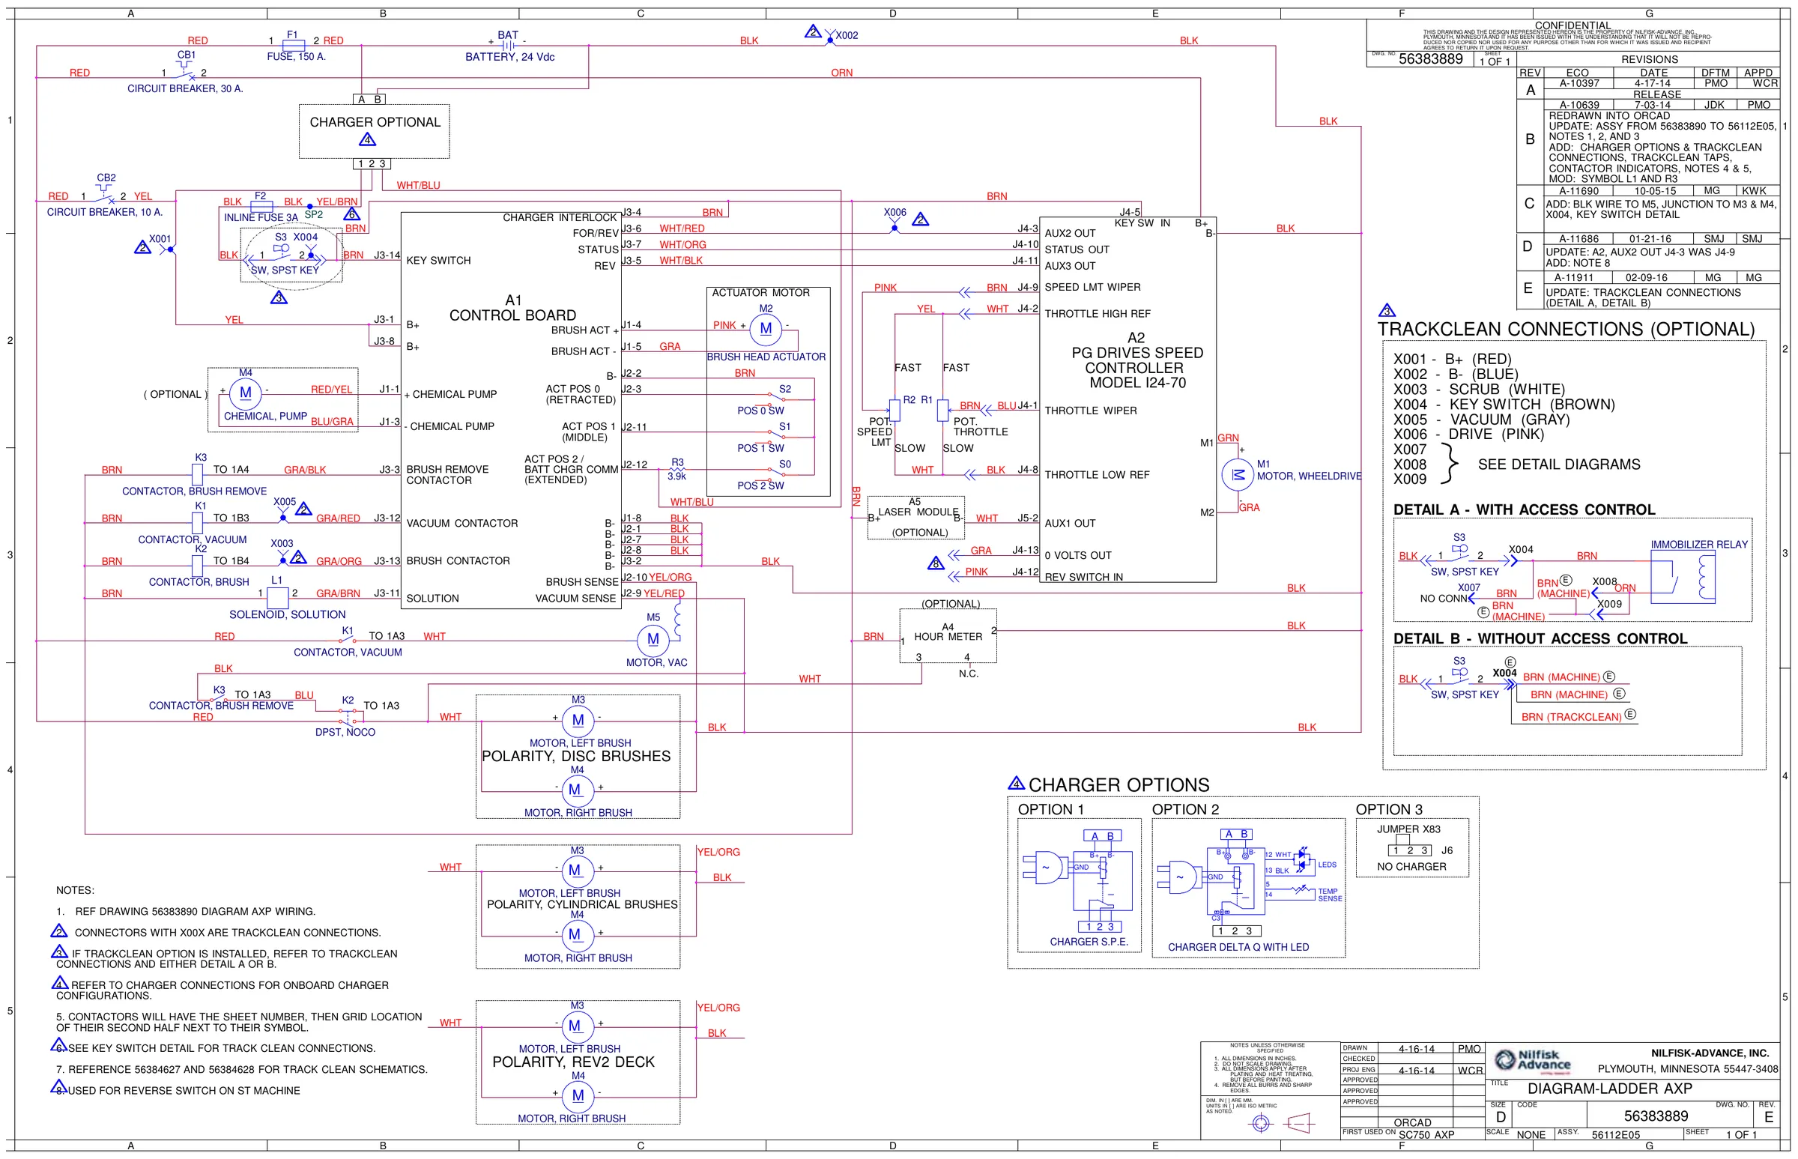
Task: Click the M1 wheeldrive motor symbol
Action: coord(1238,474)
